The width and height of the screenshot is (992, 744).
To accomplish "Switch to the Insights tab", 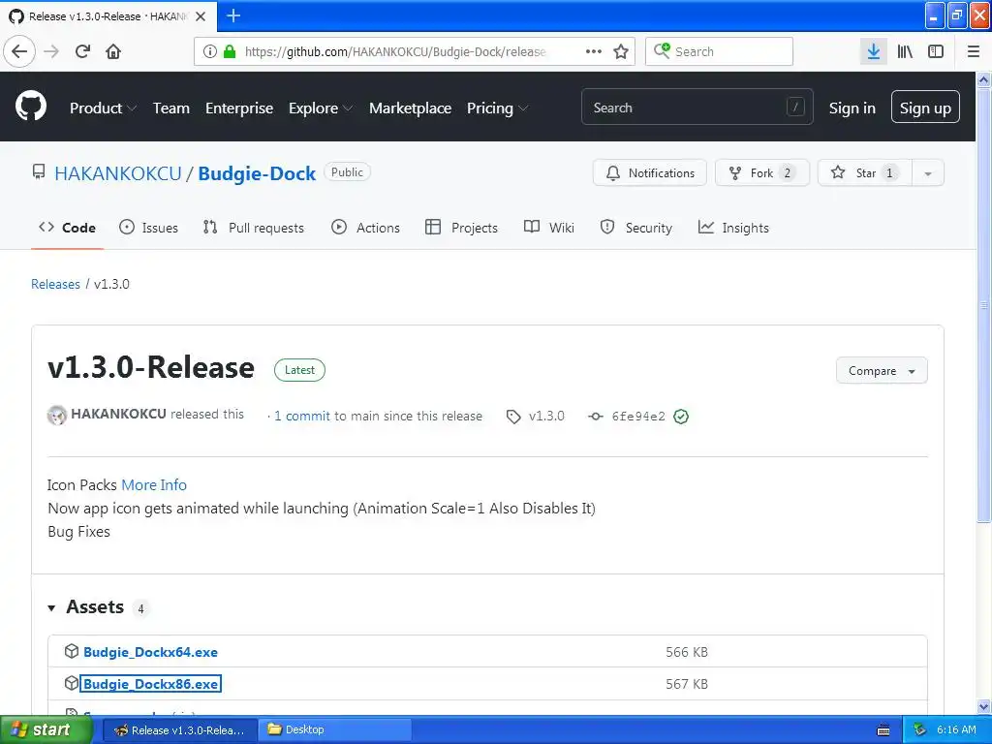I will pyautogui.click(x=733, y=228).
